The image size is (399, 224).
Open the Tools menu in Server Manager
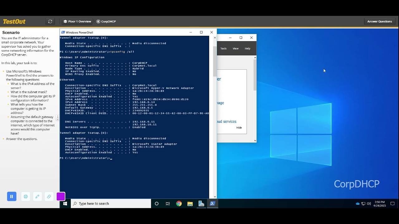click(224, 49)
